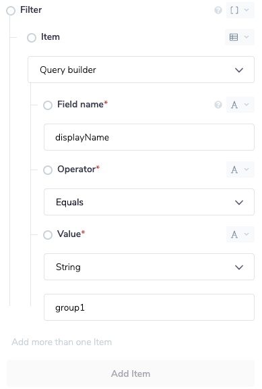This screenshot has width=262, height=389.
Task: Expand the Query builder dropdown
Action: pyautogui.click(x=141, y=70)
